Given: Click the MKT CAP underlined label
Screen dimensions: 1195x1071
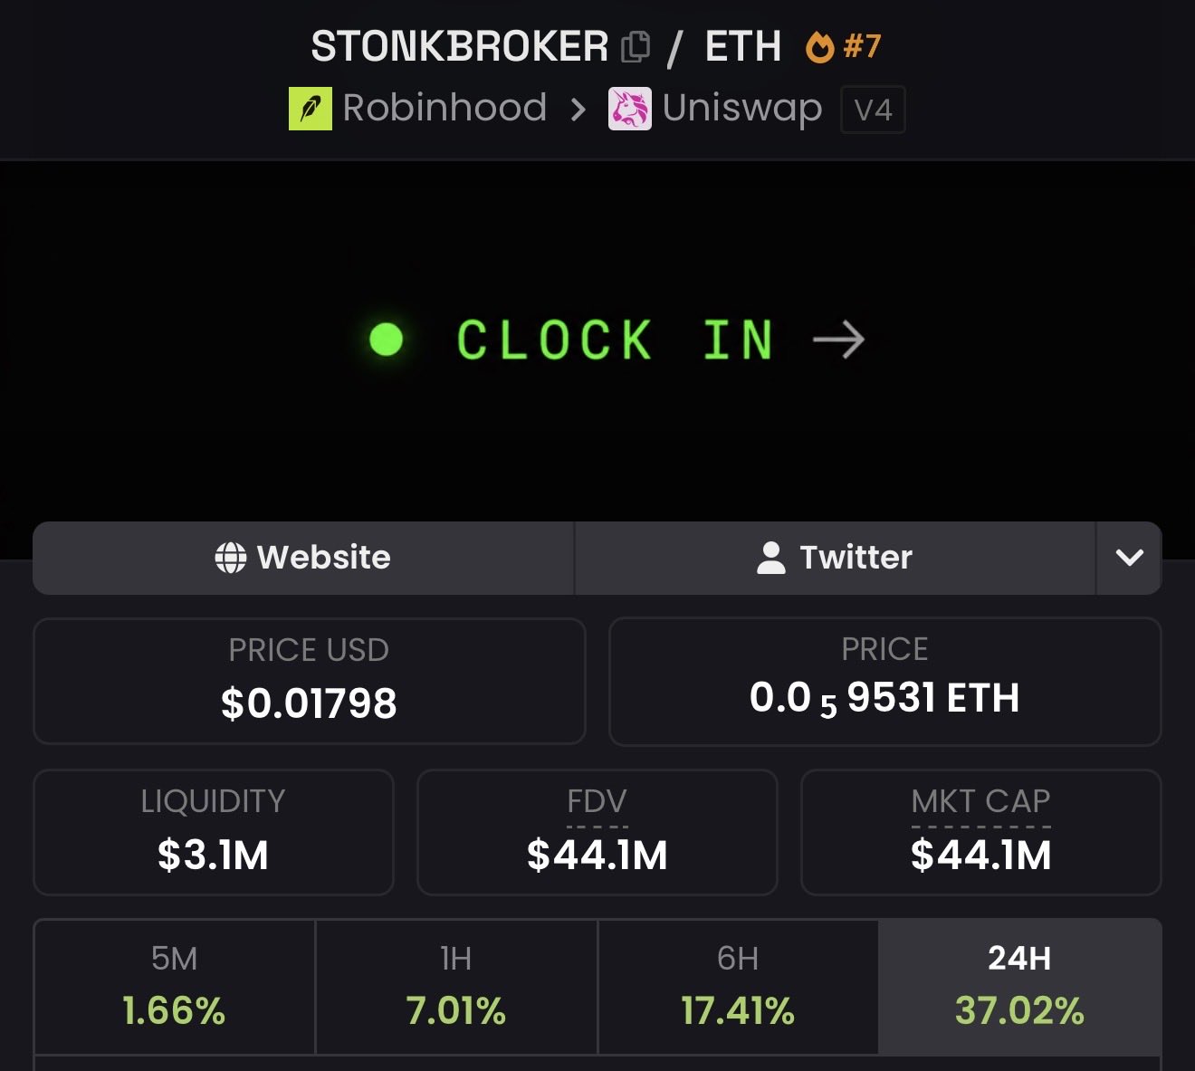Looking at the screenshot, I should point(980,802).
